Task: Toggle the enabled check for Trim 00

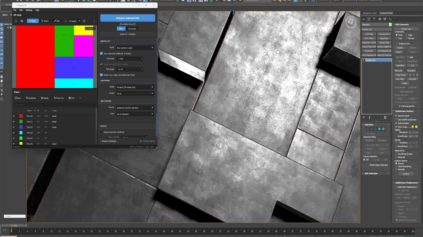Action: [x=14, y=116]
